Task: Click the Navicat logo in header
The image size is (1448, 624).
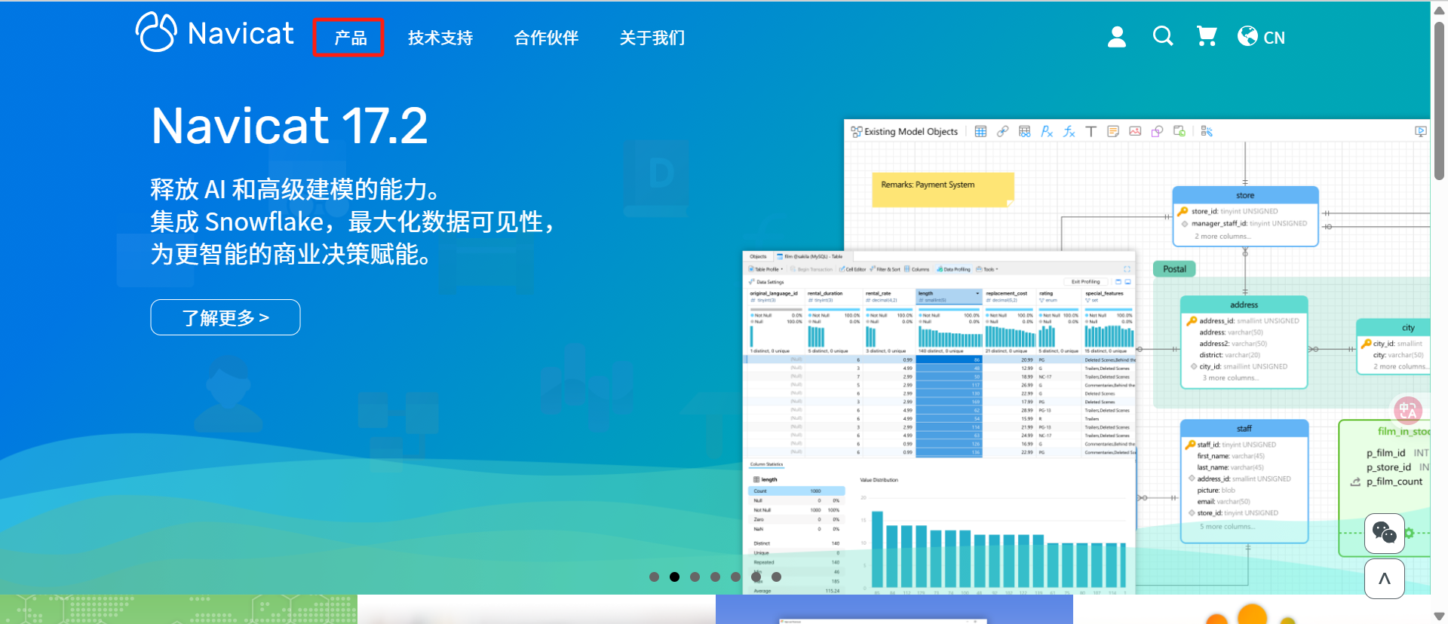Action: pos(214,32)
